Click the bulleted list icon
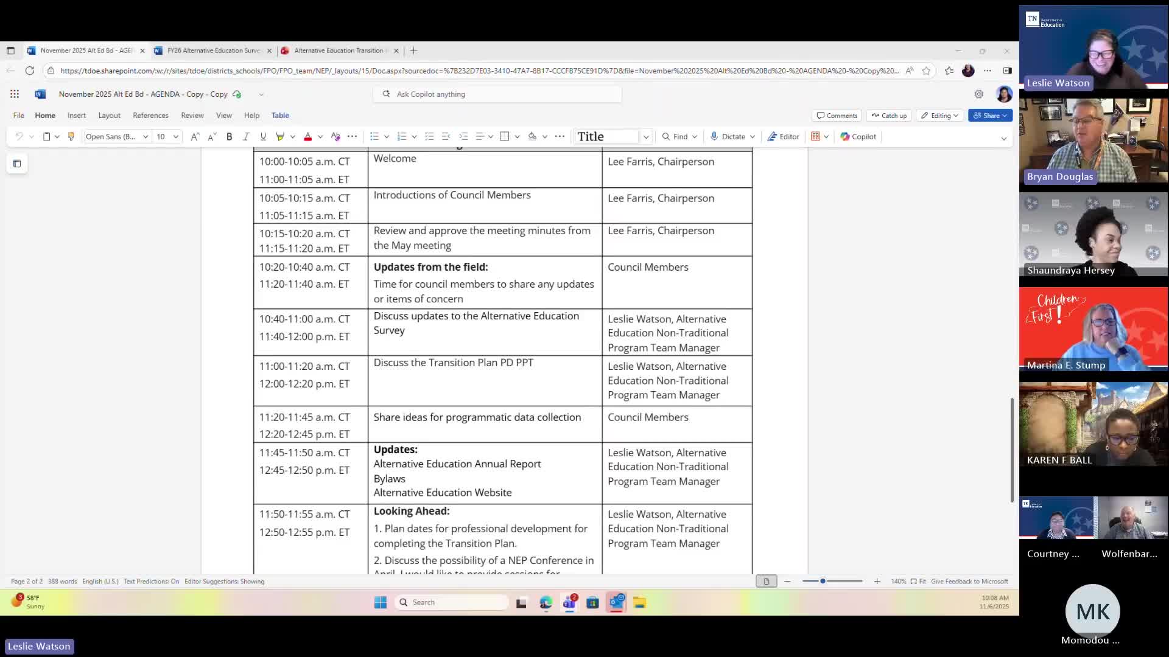 click(x=374, y=136)
